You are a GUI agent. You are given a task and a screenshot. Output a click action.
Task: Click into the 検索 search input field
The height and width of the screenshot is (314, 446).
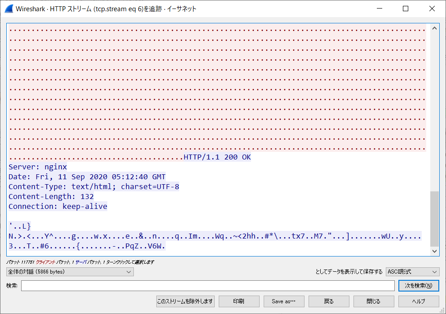point(208,286)
